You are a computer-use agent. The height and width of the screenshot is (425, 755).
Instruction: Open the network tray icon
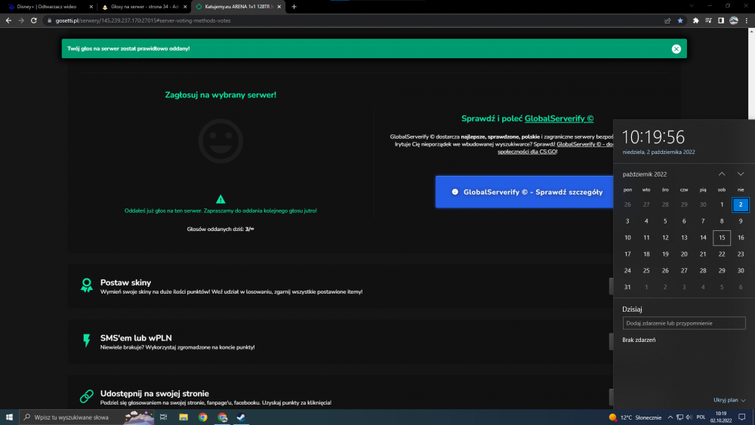[679, 417]
